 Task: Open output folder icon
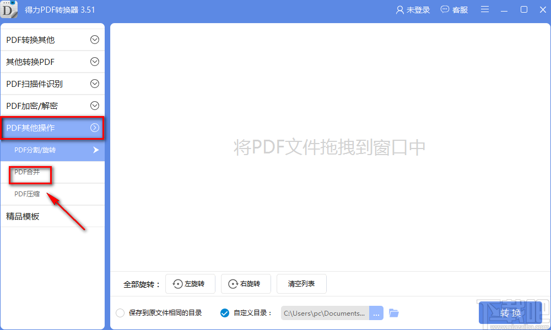pos(394,313)
